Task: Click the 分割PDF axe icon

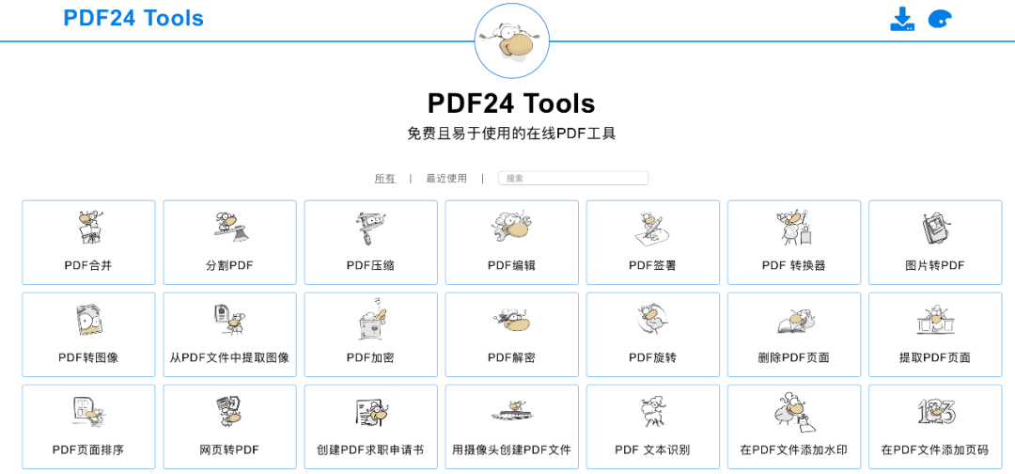Action: point(230,227)
